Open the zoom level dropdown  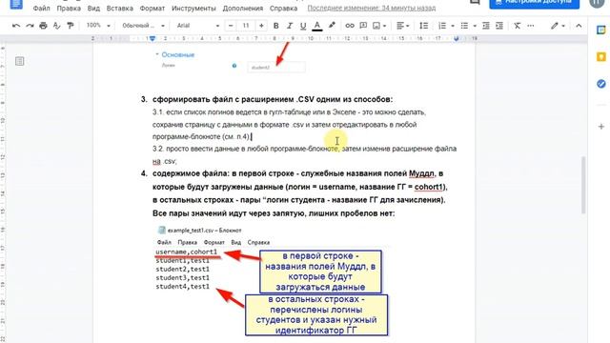pos(98,26)
